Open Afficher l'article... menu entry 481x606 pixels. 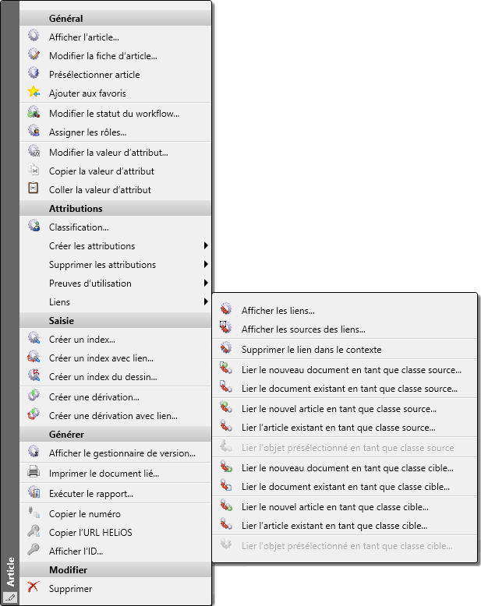click(x=115, y=37)
